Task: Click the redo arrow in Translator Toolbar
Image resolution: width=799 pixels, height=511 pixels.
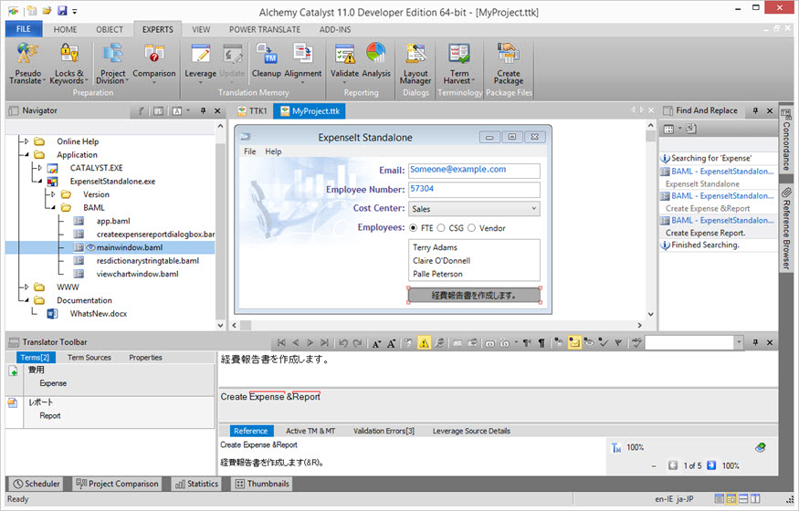Action: point(358,343)
